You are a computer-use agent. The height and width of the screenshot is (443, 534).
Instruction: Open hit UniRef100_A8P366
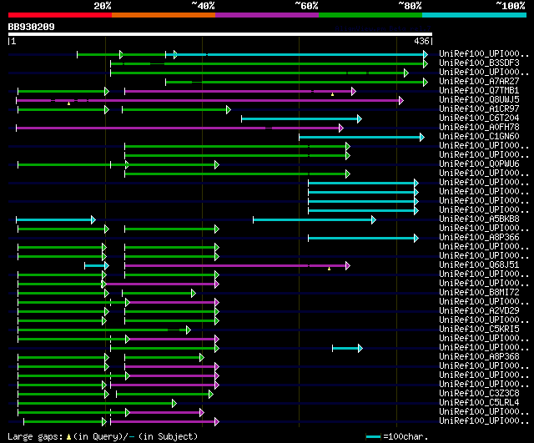479,238
